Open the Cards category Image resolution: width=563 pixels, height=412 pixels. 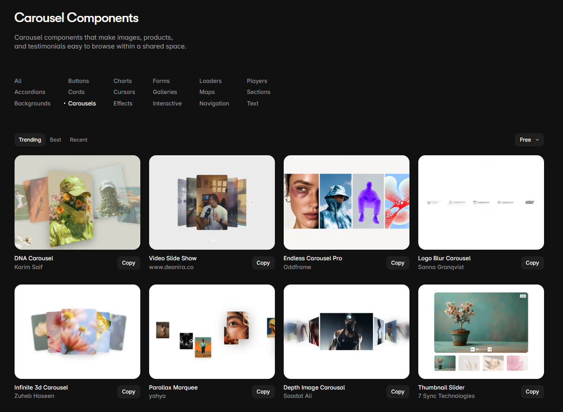(x=76, y=92)
